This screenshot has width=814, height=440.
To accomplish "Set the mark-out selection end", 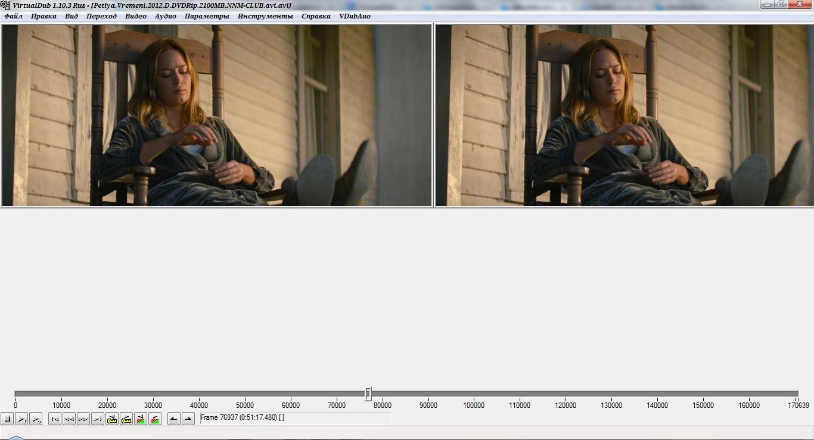I will (x=188, y=419).
